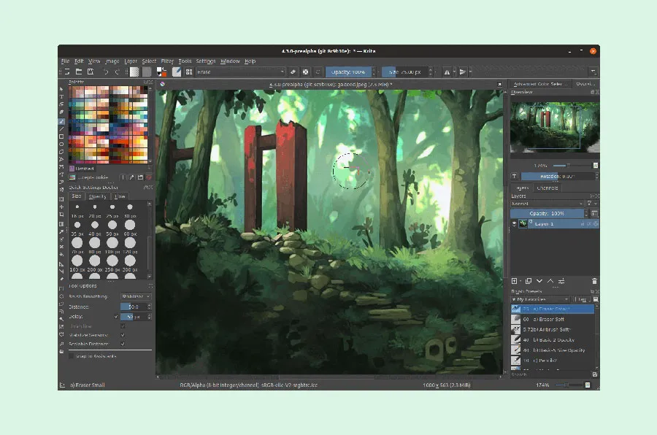Viewport: 657px width, 435px height.
Task: Open the gradient selector on the toolbar
Action: click(x=134, y=71)
